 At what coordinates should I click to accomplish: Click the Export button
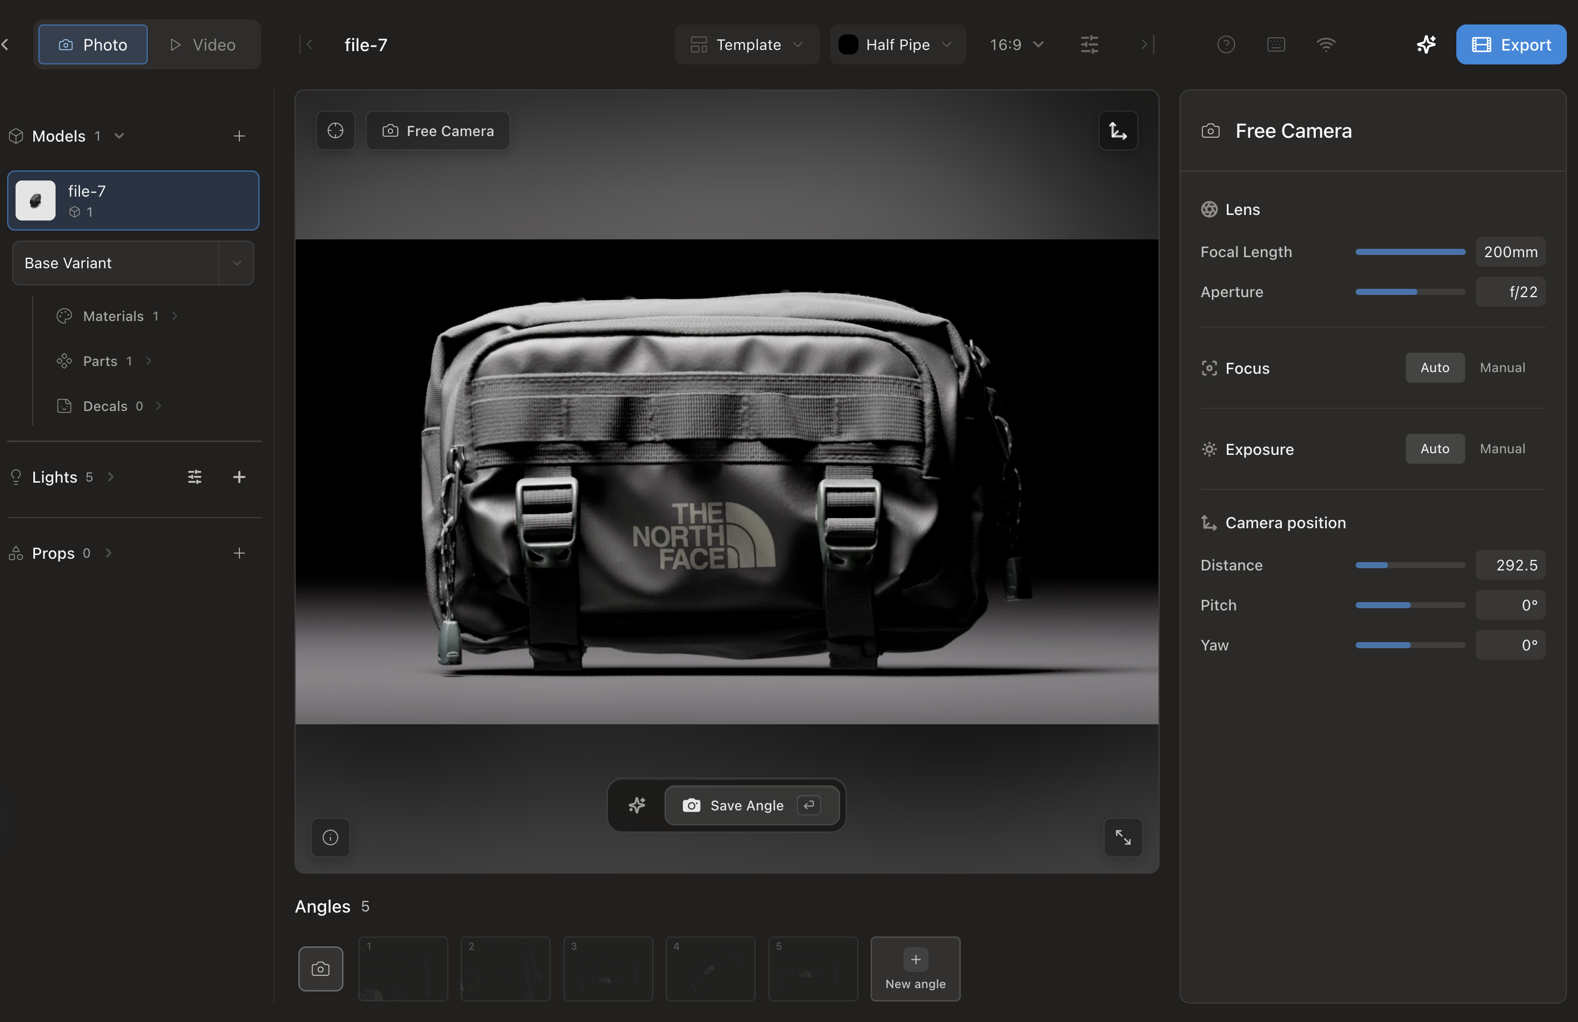click(x=1511, y=44)
